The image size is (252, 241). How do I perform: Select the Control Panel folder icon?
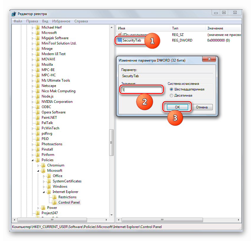pos(55,202)
